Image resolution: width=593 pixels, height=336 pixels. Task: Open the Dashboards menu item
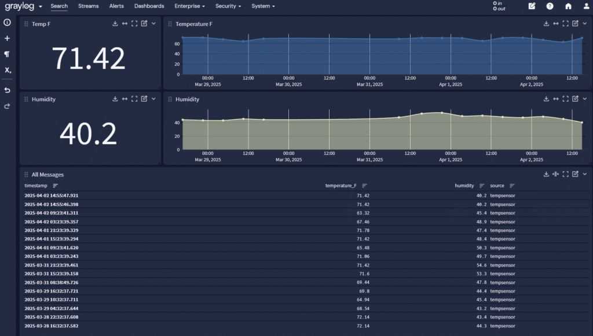pyautogui.click(x=149, y=6)
